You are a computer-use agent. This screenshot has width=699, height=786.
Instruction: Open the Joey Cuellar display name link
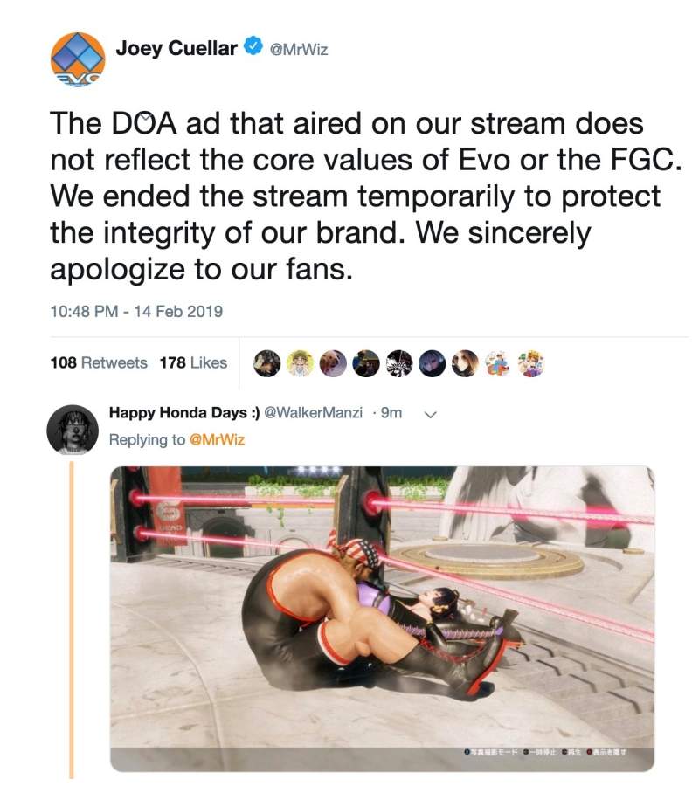176,48
